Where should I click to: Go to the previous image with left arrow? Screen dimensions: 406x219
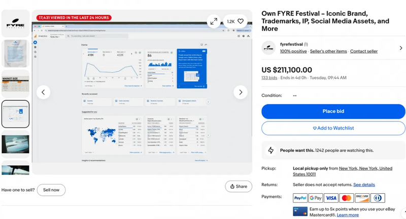[x=44, y=92]
